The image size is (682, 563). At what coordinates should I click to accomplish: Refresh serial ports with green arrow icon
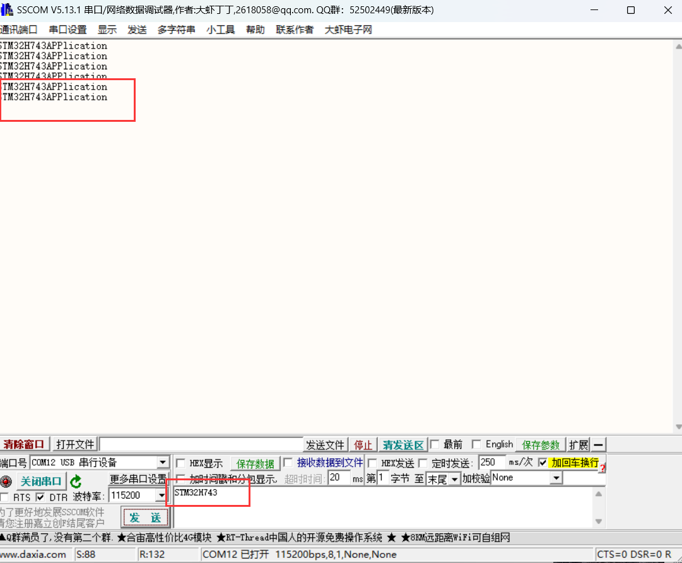click(76, 482)
